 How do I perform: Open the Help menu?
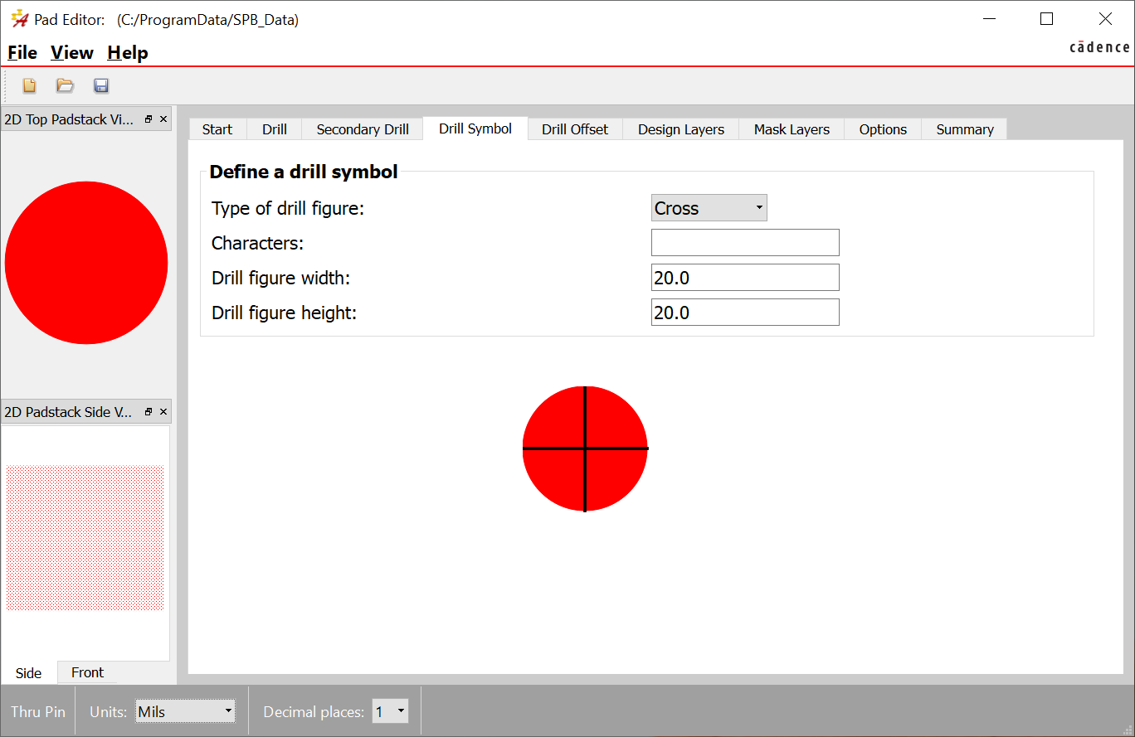[128, 52]
